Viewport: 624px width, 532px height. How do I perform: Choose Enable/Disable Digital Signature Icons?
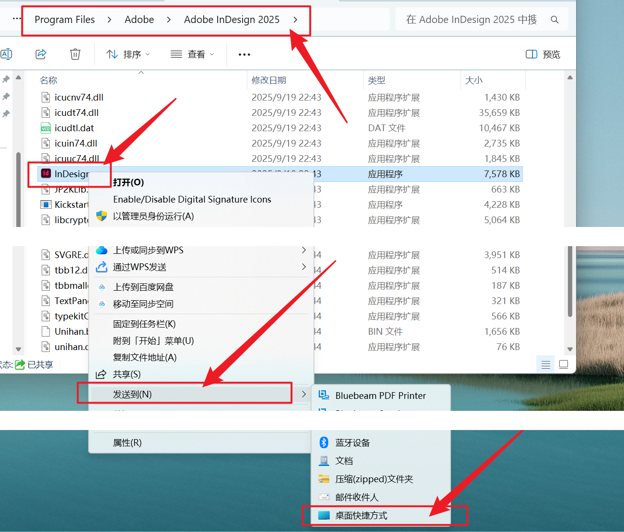point(192,200)
